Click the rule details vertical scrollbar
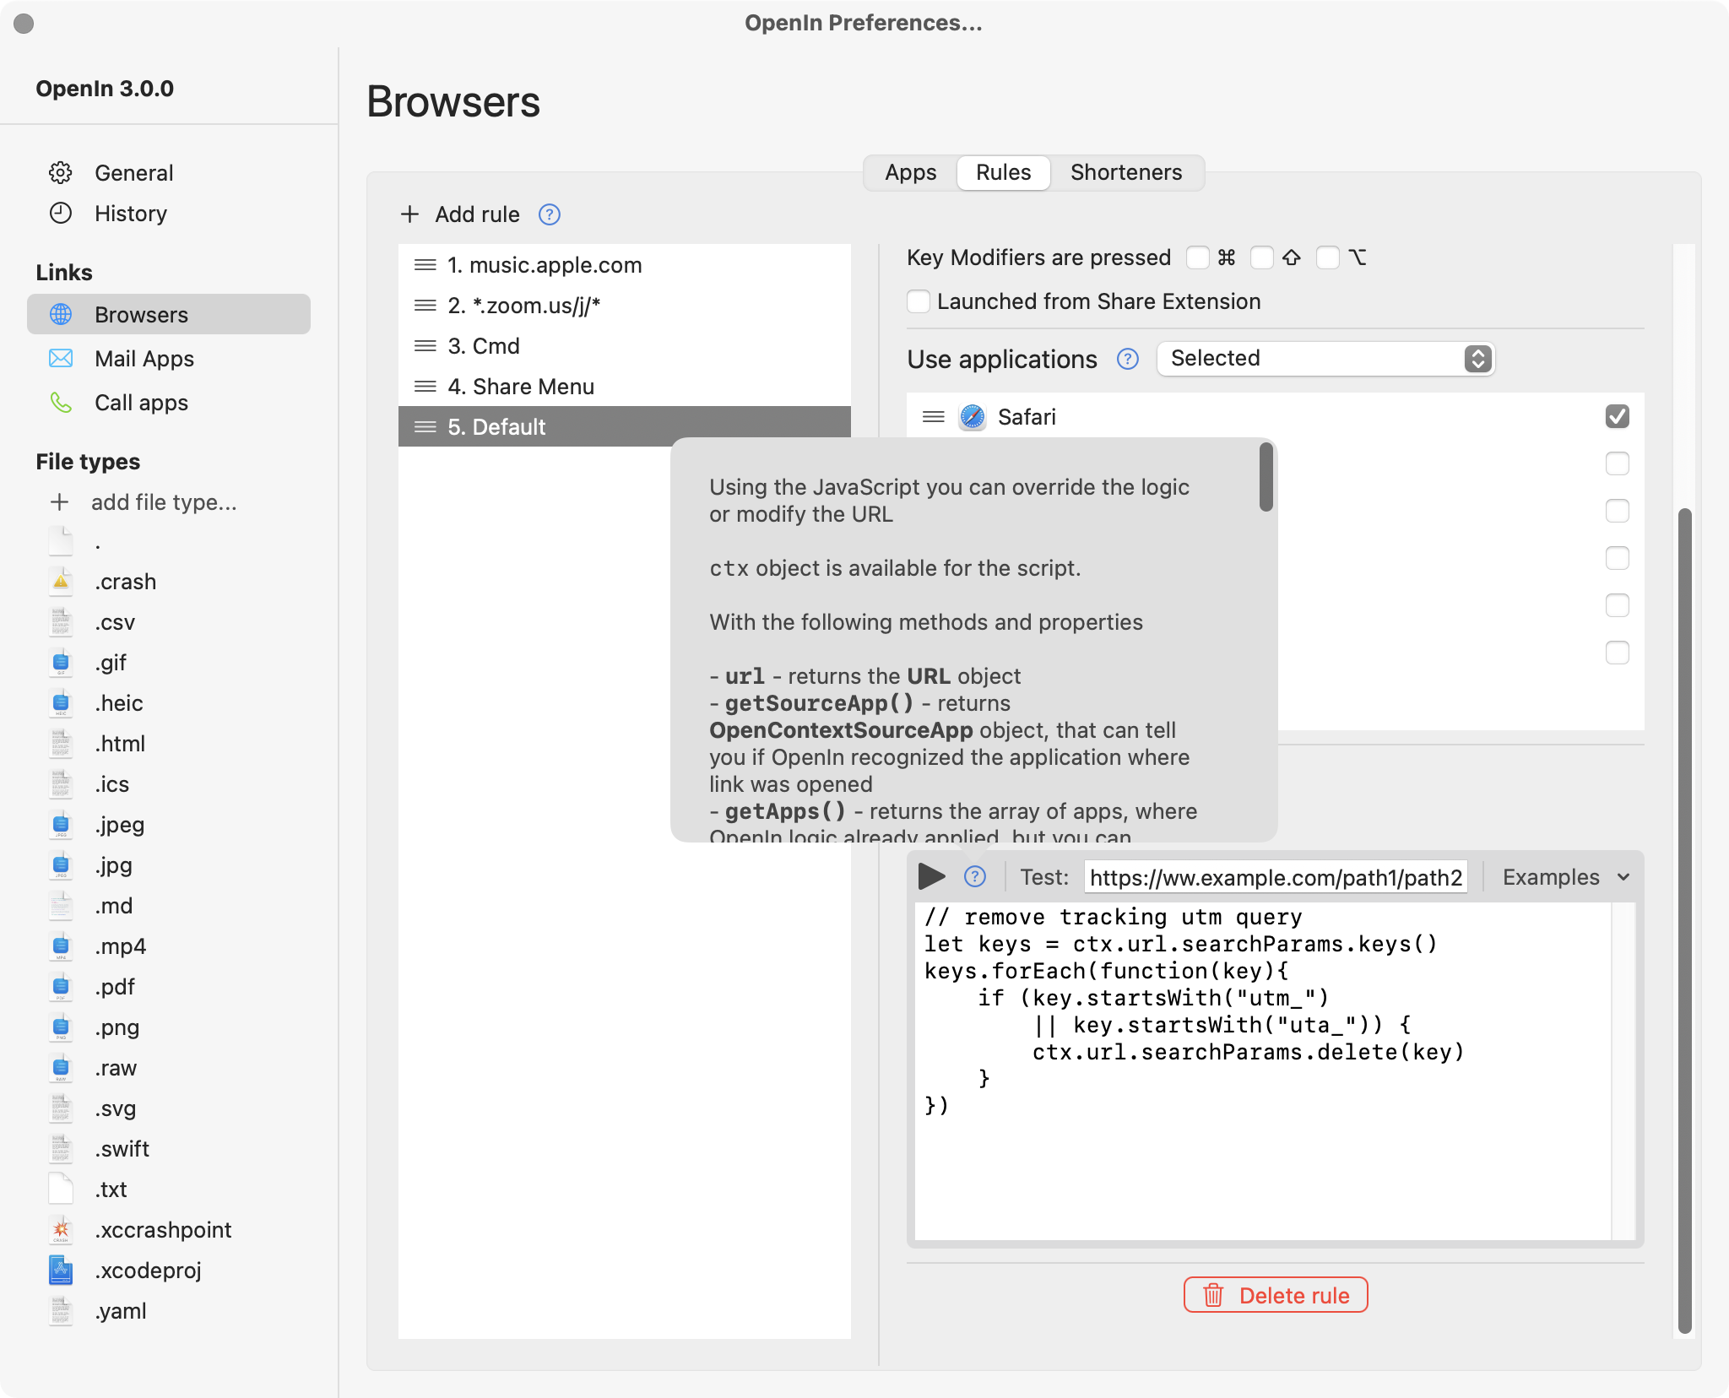The height and width of the screenshot is (1398, 1729). [1684, 920]
